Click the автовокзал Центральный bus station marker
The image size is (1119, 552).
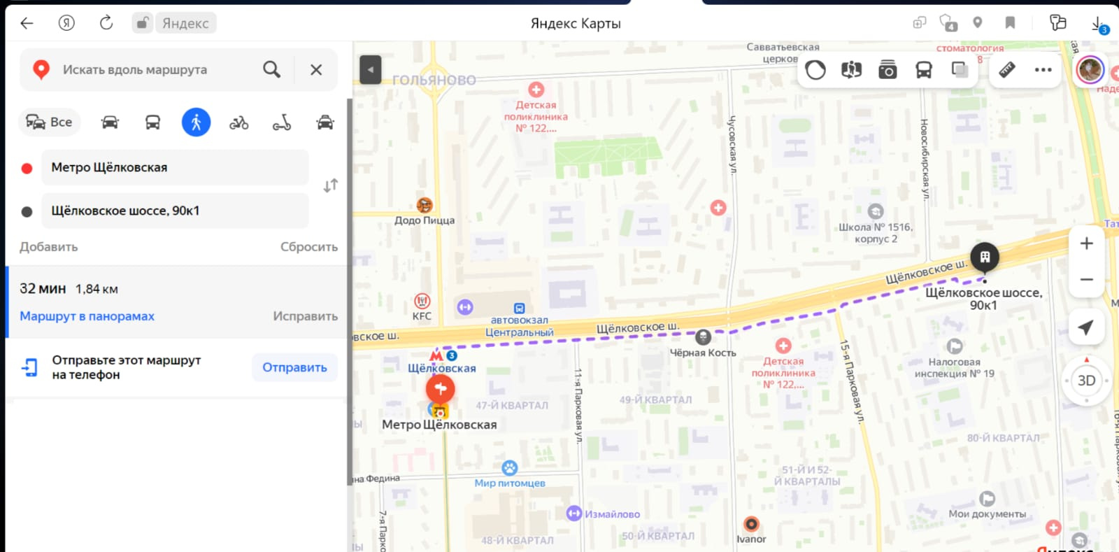519,309
